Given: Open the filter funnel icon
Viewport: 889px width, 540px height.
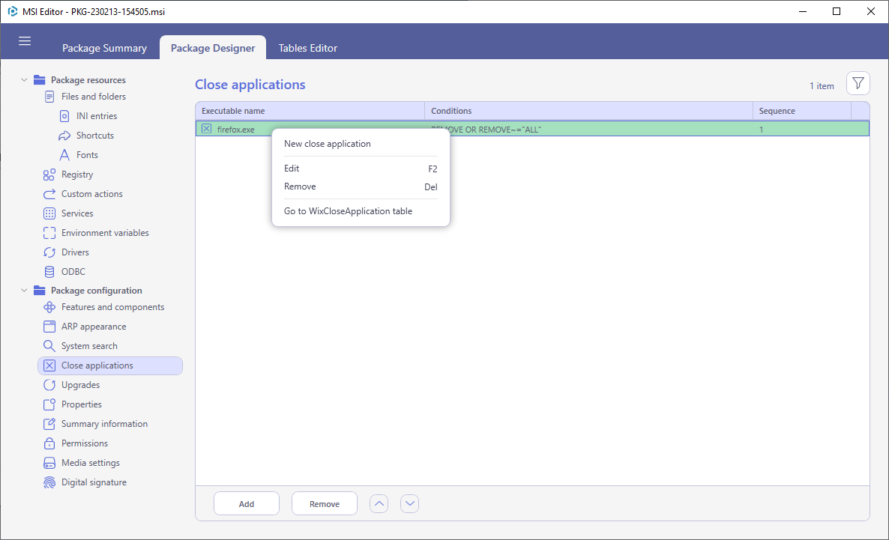Looking at the screenshot, I should click(858, 83).
